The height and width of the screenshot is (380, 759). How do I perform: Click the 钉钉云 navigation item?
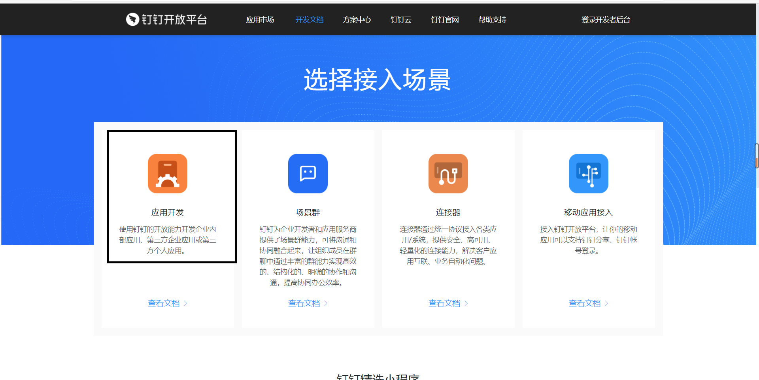pos(400,19)
